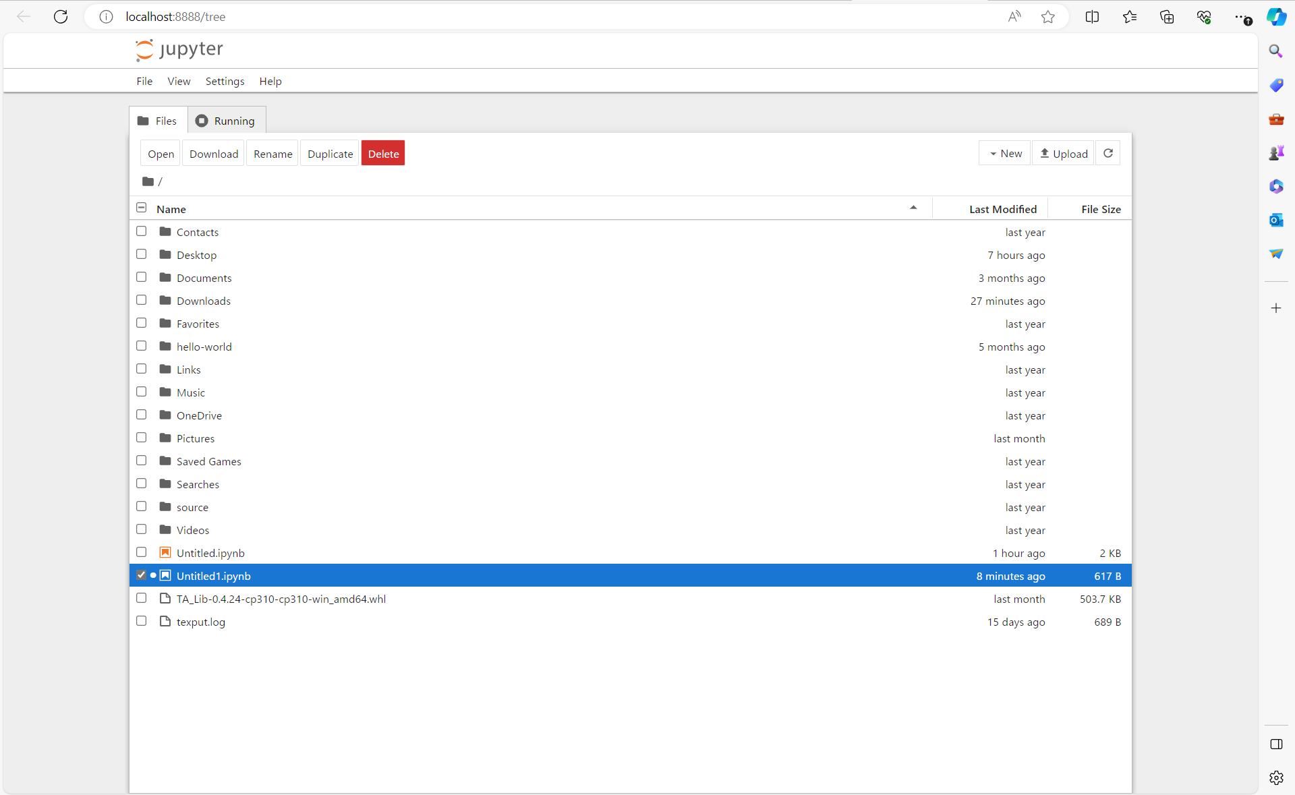The height and width of the screenshot is (795, 1295).
Task: Toggle Name column sort arrow
Action: pyautogui.click(x=913, y=208)
